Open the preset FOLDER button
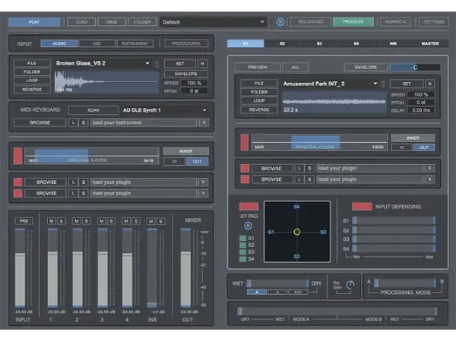 pyautogui.click(x=142, y=22)
